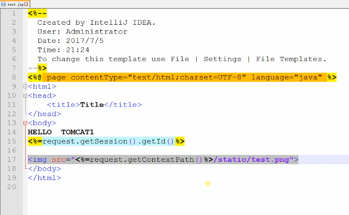Click the <body> opening tag

42,123
